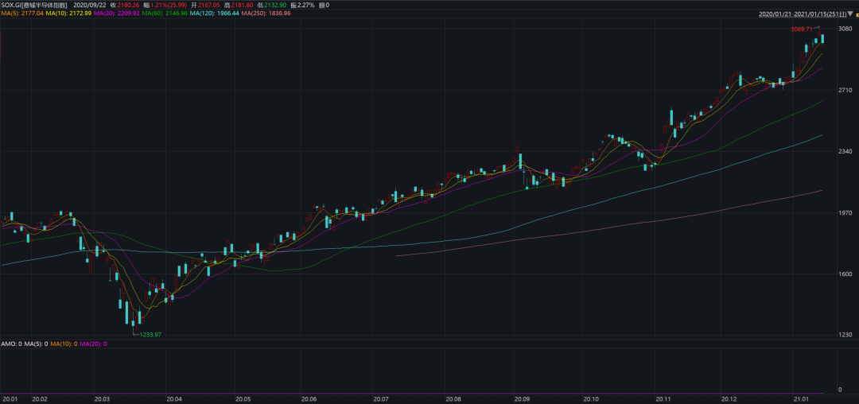This screenshot has height=404, width=859.
Task: Click the low price 低2132.90
Action: click(x=272, y=5)
